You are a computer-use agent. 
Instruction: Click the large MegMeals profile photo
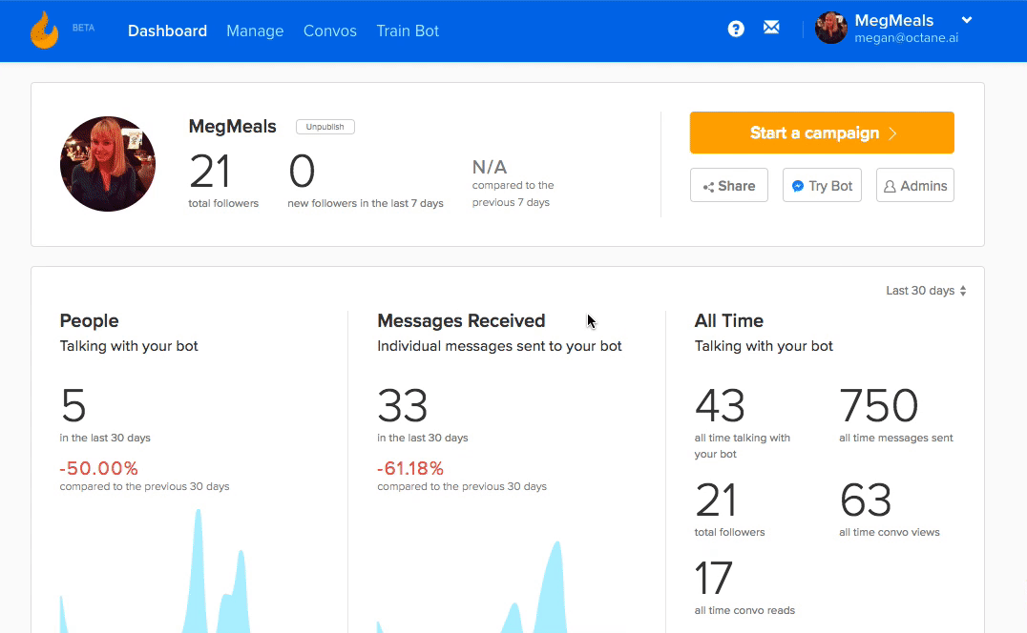pos(108,164)
